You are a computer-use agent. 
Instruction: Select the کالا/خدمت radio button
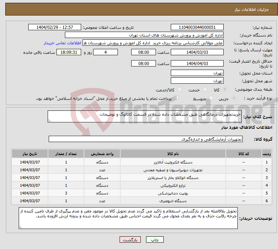tap(180, 89)
